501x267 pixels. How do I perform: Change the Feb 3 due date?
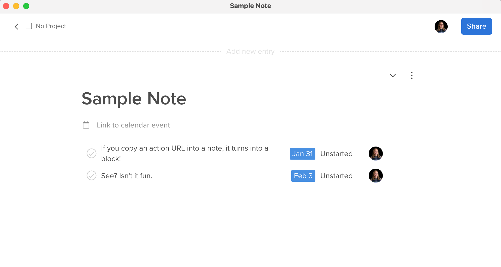pos(303,176)
